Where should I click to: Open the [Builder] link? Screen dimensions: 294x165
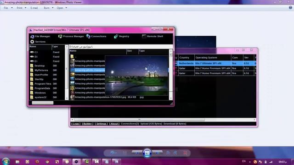88,124
